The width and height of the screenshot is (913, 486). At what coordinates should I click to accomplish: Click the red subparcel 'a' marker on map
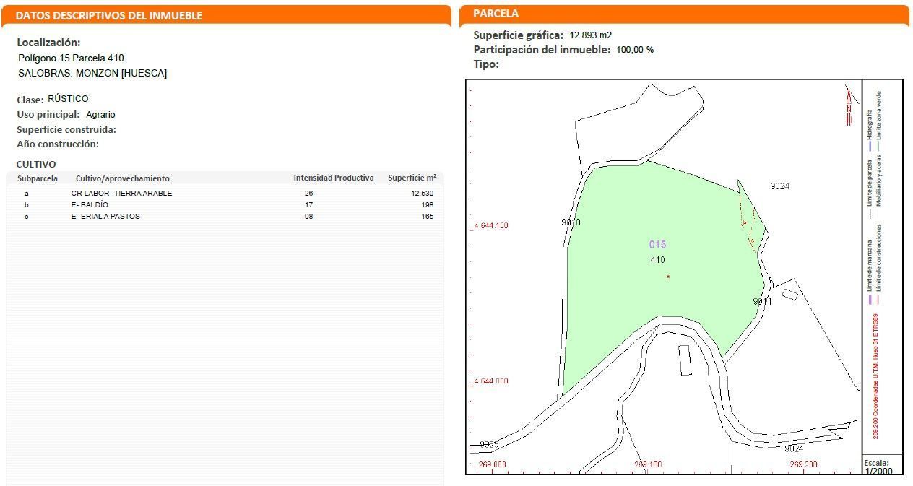click(668, 277)
